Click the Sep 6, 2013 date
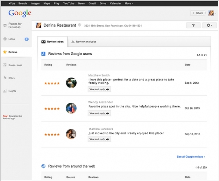The height and width of the screenshot is (181, 219). pyautogui.click(x=192, y=83)
